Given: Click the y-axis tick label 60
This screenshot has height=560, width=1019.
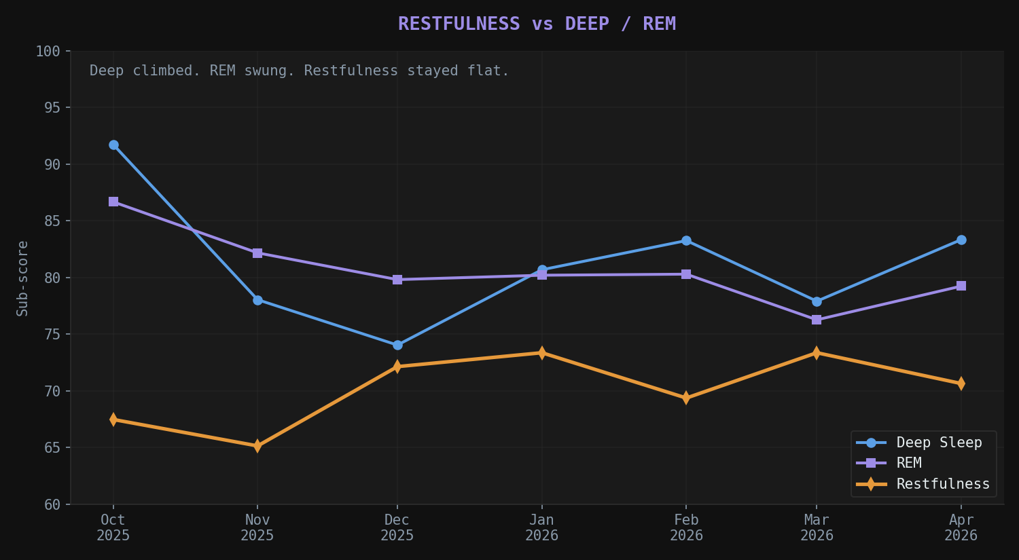Looking at the screenshot, I should 52,504.
